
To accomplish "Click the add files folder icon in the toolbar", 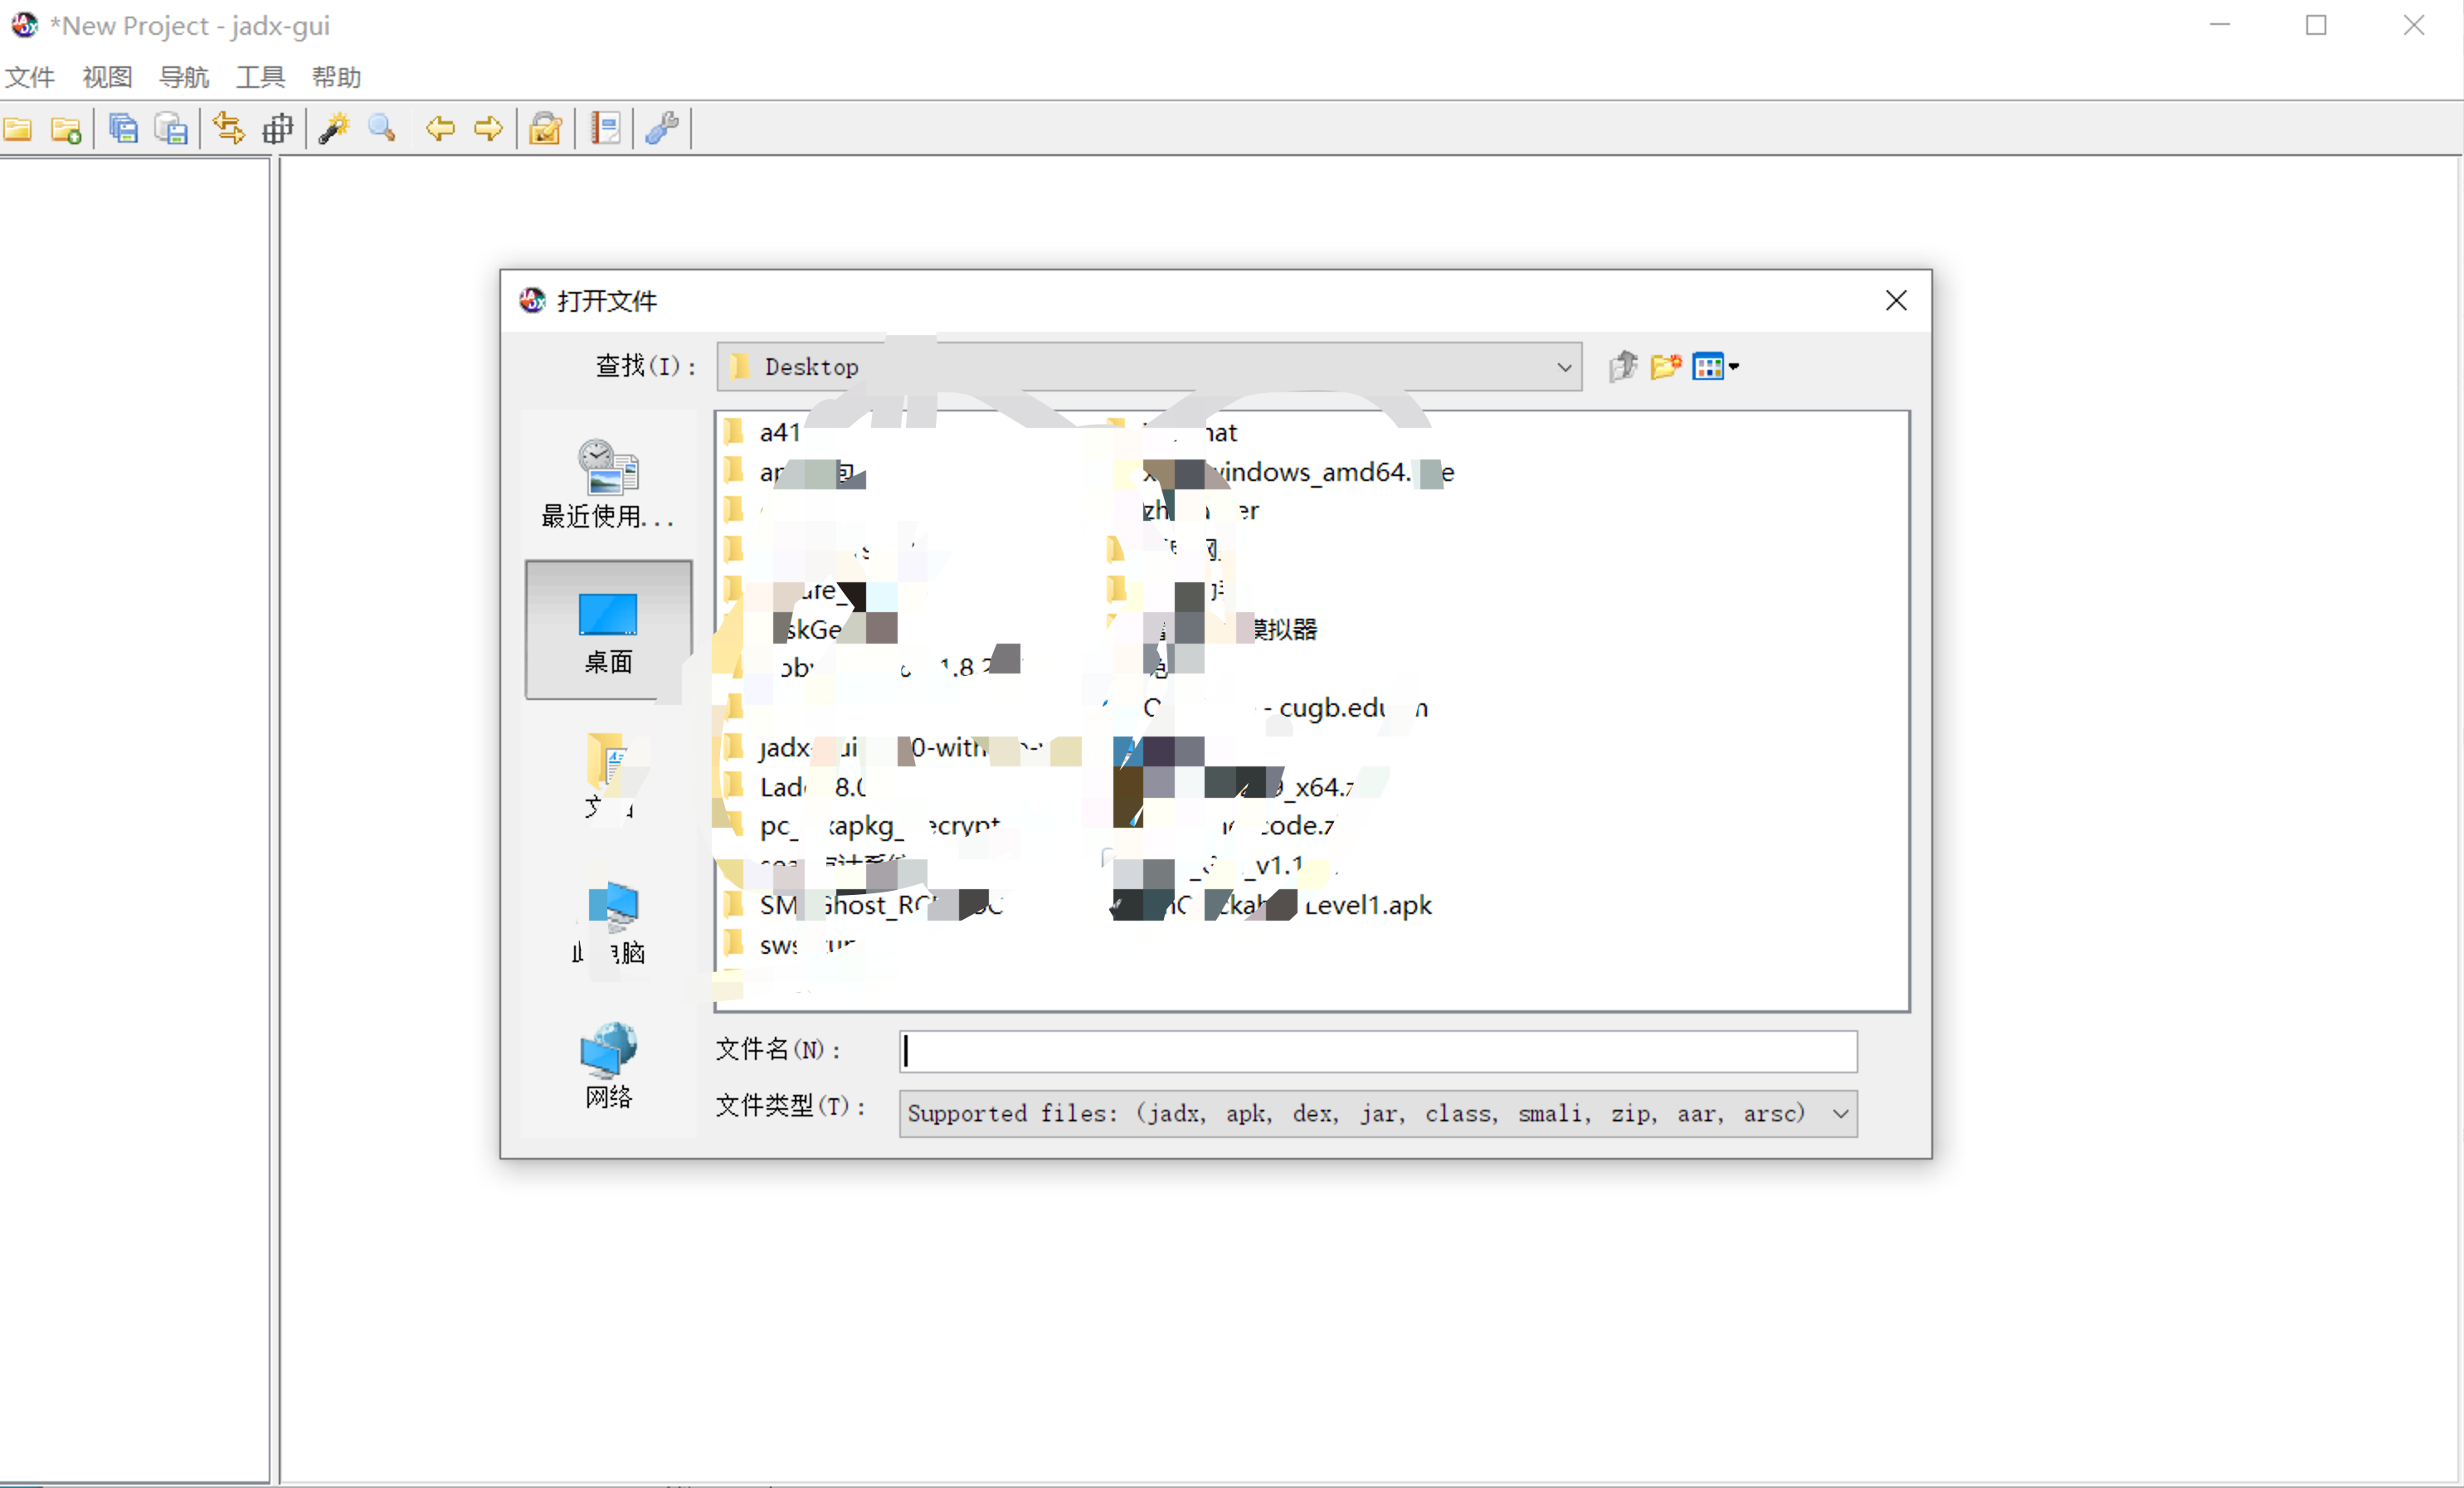I will 66,129.
